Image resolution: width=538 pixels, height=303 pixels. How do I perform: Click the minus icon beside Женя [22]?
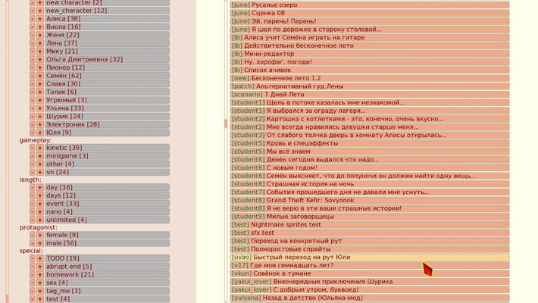33,35
